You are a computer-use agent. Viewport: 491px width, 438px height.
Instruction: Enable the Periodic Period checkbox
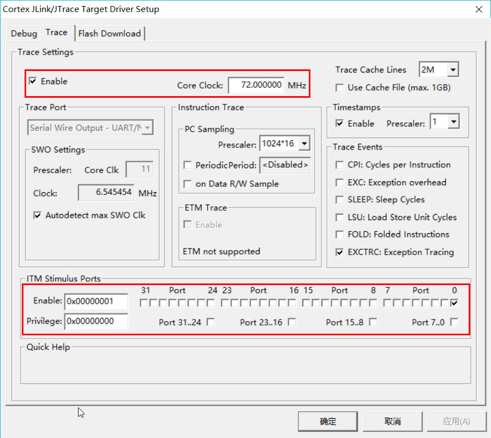tap(188, 165)
